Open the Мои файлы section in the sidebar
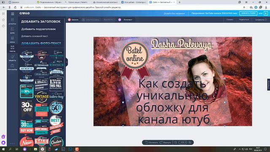The width and height of the screenshot is (270, 152). coord(12,67)
